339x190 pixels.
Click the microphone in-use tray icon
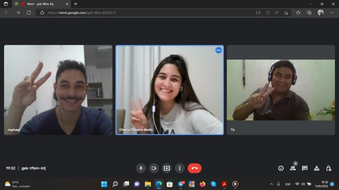(278, 184)
